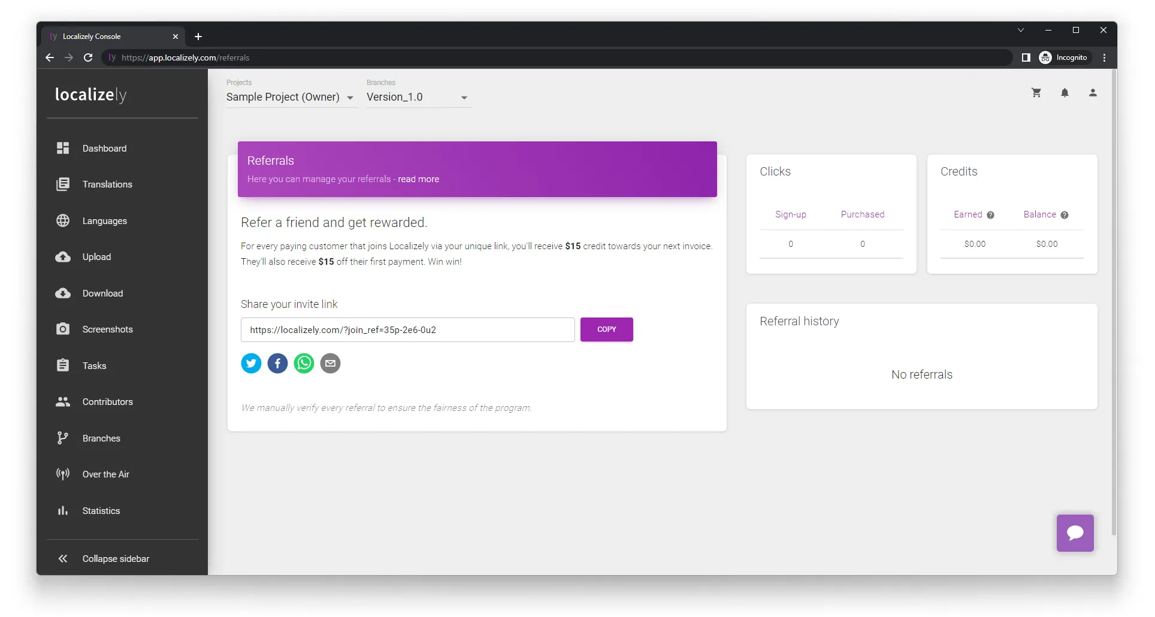Screen dimensions: 1155x617
Task: Click the browser address bar
Action: (557, 58)
